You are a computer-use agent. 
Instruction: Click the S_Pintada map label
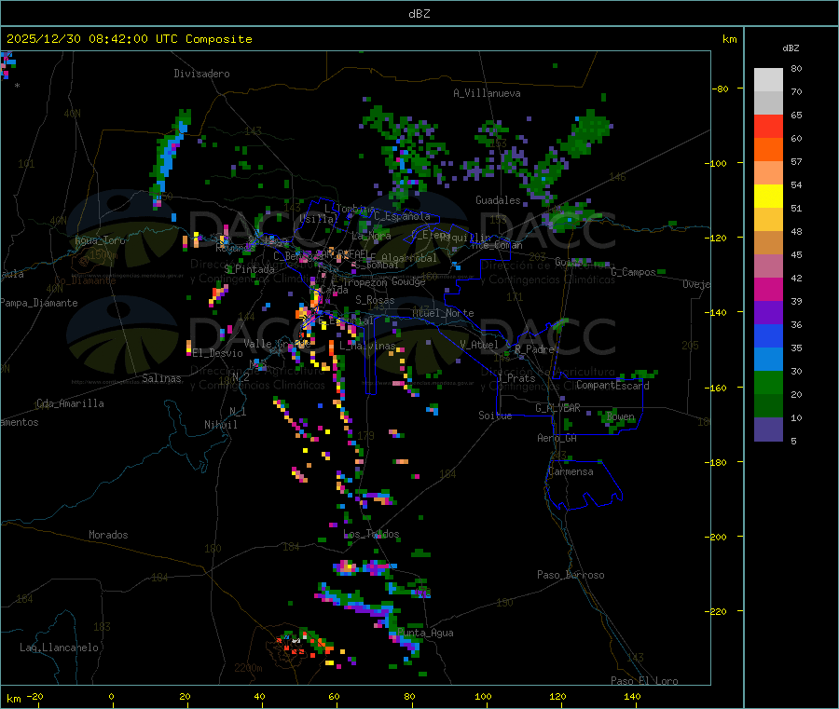[x=249, y=269]
